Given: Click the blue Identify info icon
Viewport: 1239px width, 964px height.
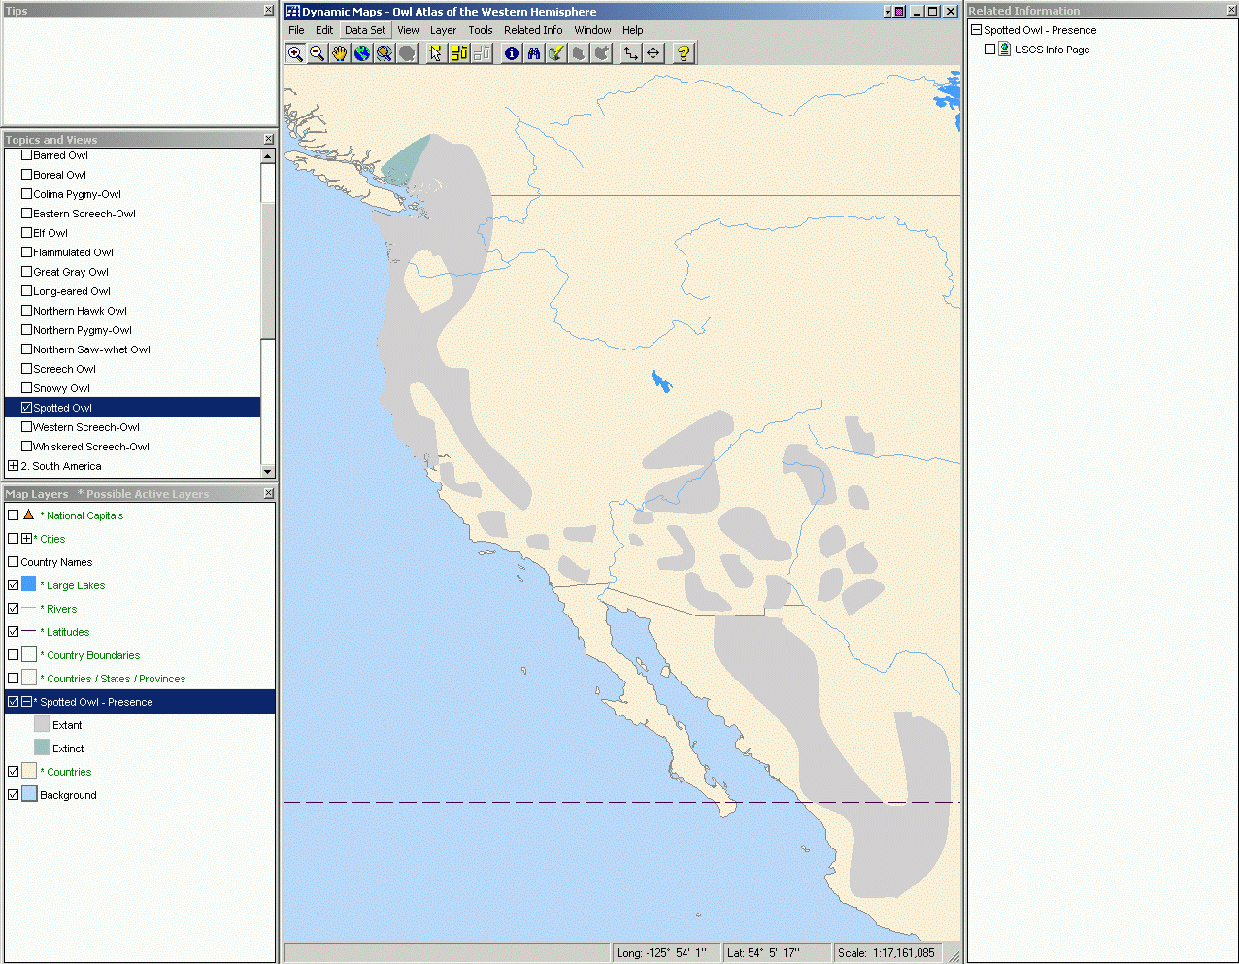Looking at the screenshot, I should pyautogui.click(x=512, y=53).
